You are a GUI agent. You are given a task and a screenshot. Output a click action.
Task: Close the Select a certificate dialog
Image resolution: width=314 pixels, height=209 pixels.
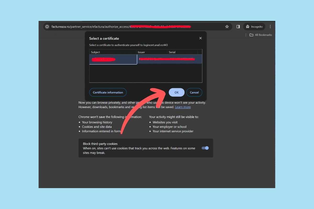coord(200,38)
